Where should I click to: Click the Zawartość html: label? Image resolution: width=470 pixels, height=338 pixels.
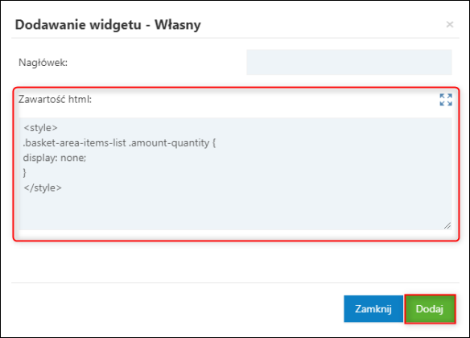pos(56,99)
